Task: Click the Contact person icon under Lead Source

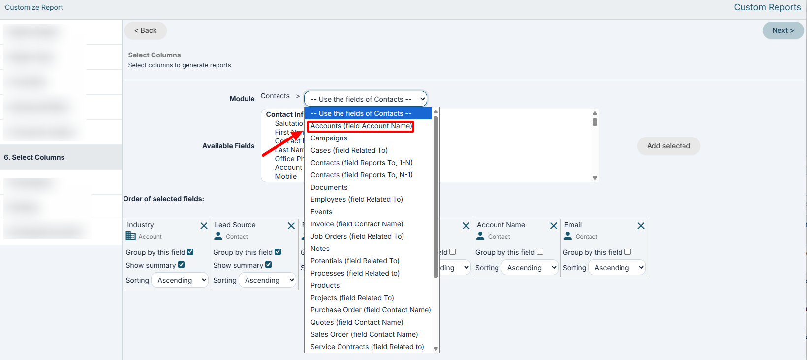Action: 218,236
